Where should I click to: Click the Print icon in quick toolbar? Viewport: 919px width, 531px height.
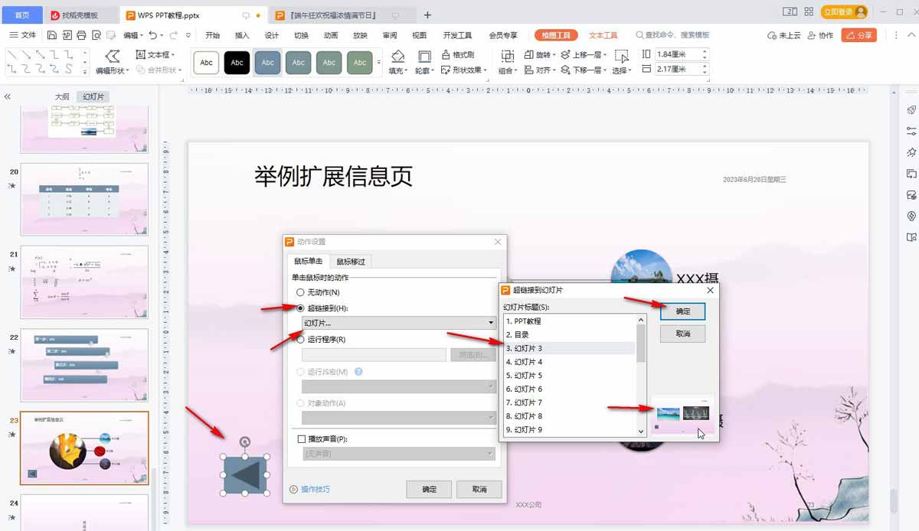click(x=81, y=35)
